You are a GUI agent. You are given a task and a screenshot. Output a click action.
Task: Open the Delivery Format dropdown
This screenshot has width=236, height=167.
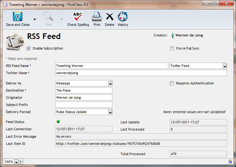[110, 112]
